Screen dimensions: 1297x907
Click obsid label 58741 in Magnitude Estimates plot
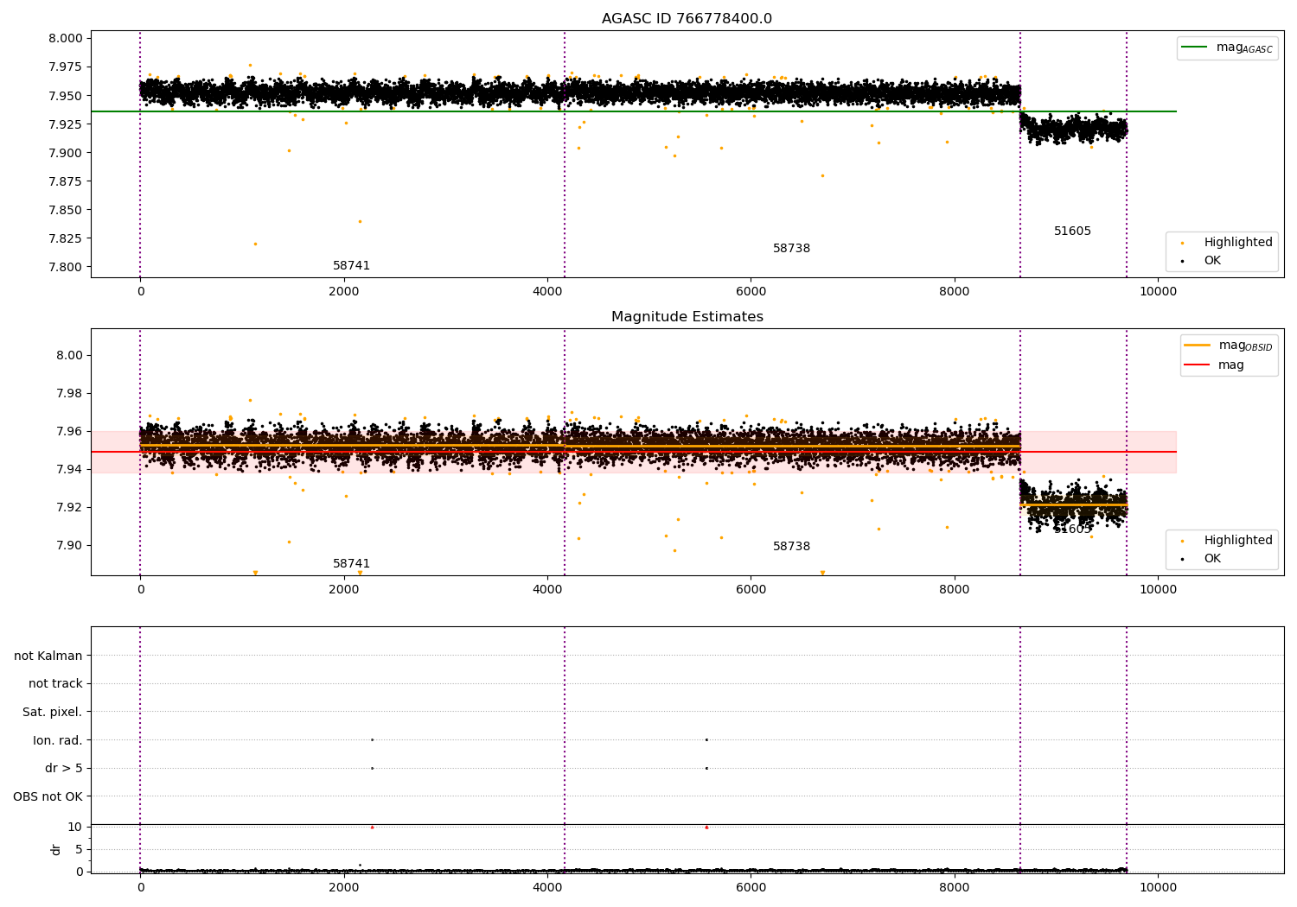pyautogui.click(x=351, y=564)
